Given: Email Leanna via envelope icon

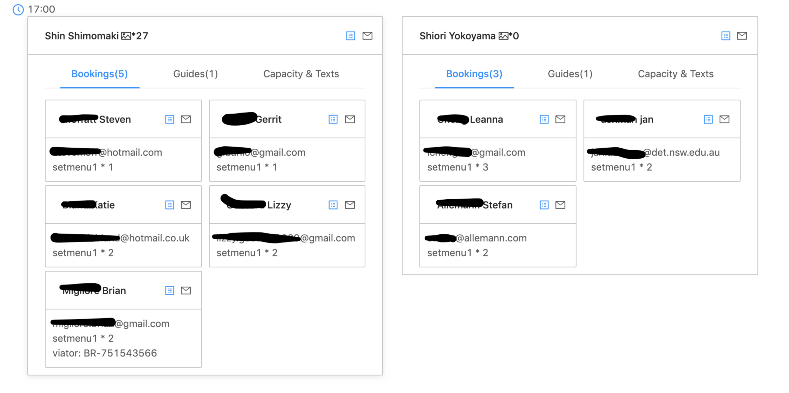Looking at the screenshot, I should [x=560, y=119].
